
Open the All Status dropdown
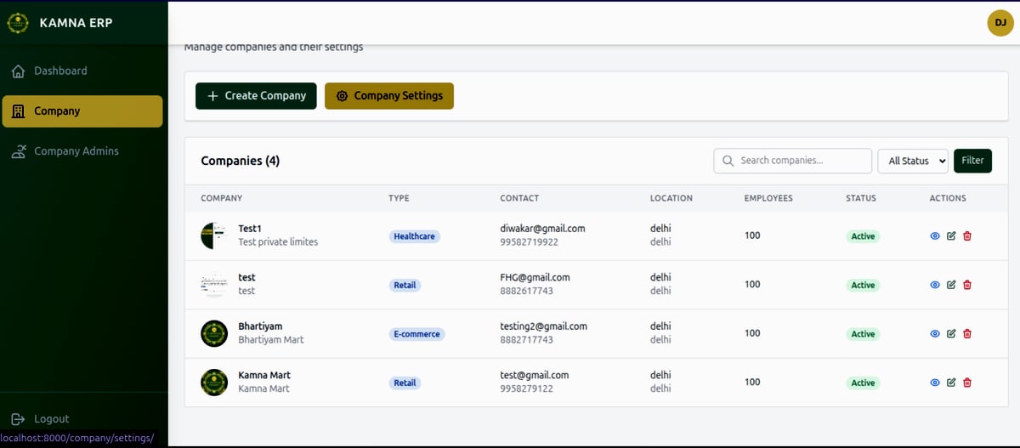(912, 161)
